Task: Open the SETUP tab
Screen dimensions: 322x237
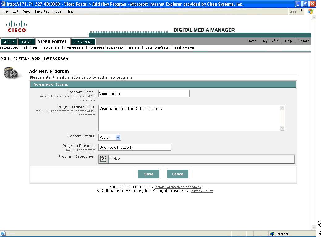Action: [8, 42]
